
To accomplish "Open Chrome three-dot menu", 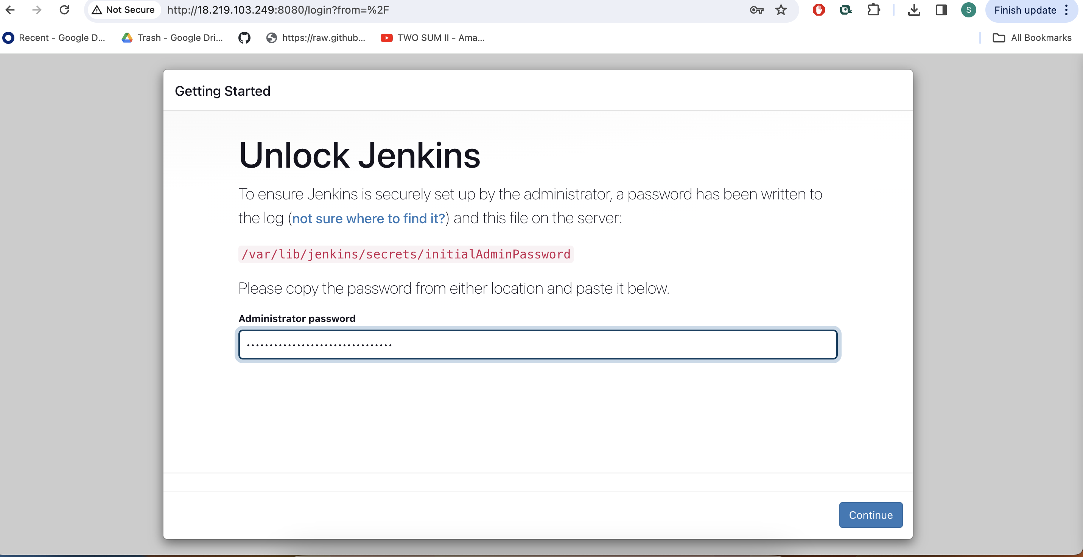I will click(x=1067, y=10).
